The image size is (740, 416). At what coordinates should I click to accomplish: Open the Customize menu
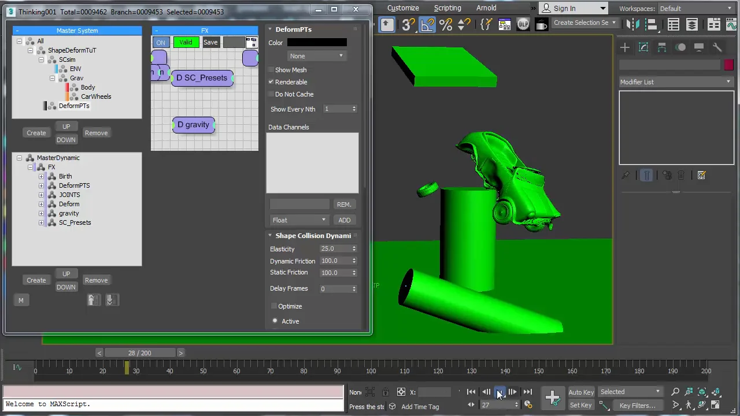click(x=403, y=8)
